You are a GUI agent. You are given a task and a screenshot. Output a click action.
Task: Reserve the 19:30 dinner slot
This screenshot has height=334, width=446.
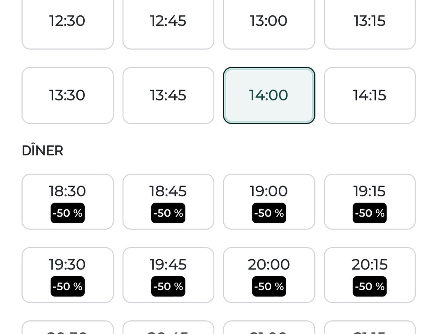(x=68, y=275)
